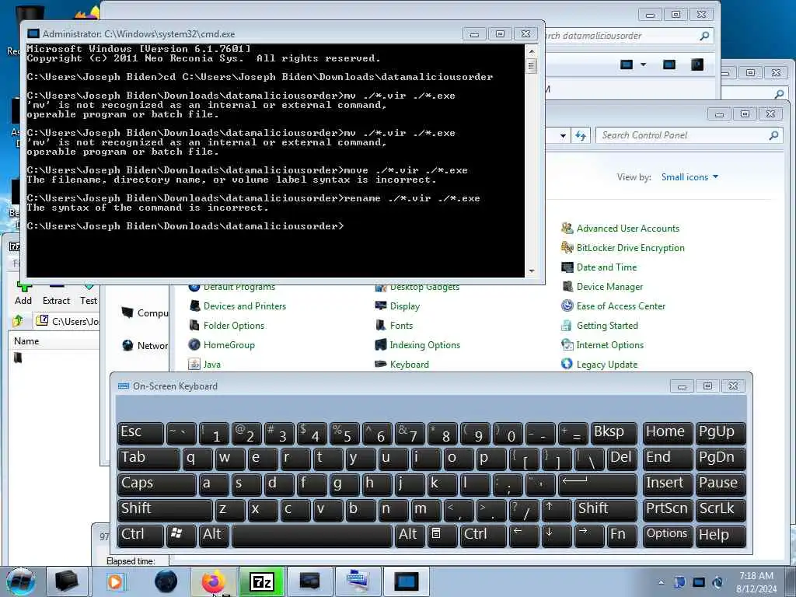Click the Folder Options icon
Screen dimensions: 796x597
(194, 326)
